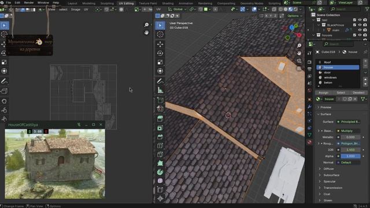Adjust the IOR value slider

pyautogui.click(x=350, y=150)
